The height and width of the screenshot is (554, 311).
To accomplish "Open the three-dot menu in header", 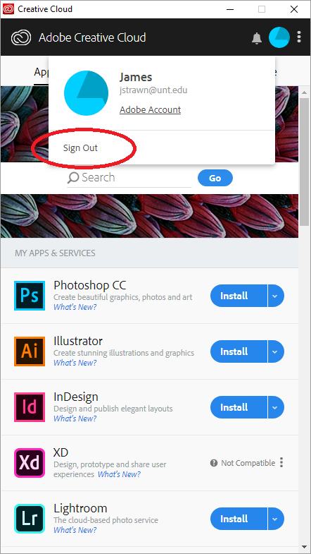I will [x=299, y=37].
